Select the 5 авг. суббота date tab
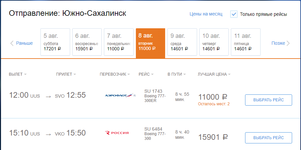The height and width of the screenshot is (150, 301). coord(55,42)
